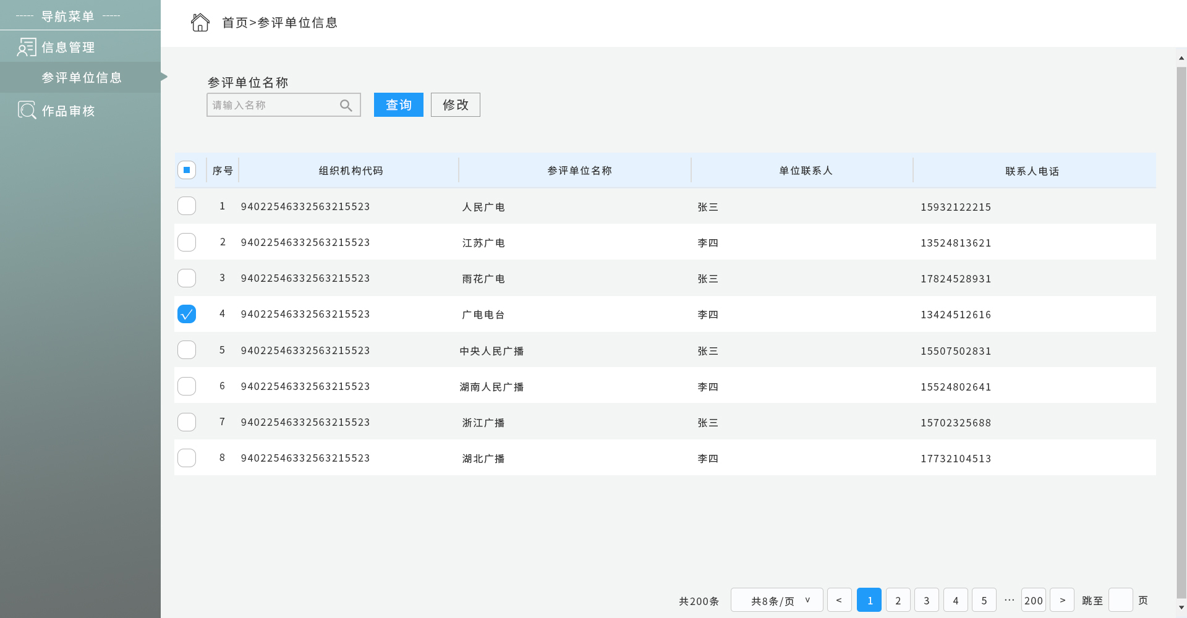Check the row 1 人民广电 checkbox
The height and width of the screenshot is (618, 1187).
(x=187, y=206)
